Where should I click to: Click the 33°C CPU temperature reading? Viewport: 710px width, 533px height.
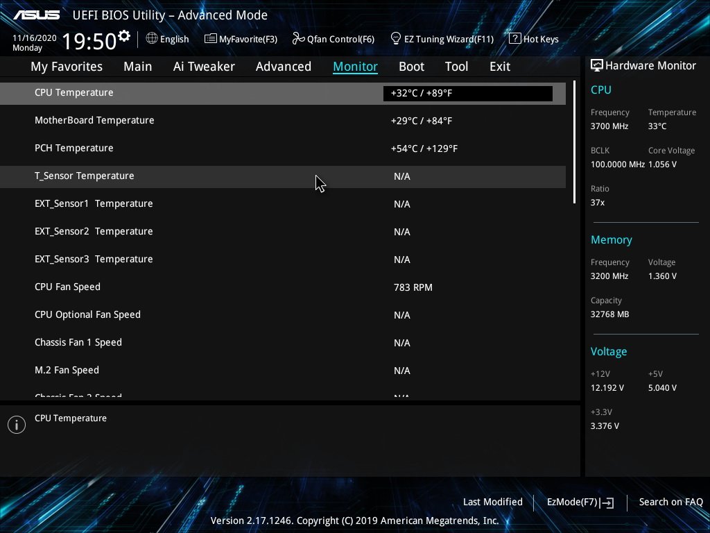657,126
